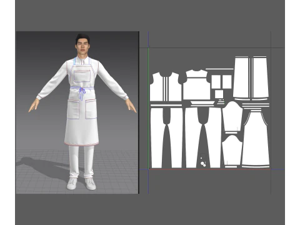
Task: Select the small single square pattern below pocket pair
Action: (x=219, y=94)
